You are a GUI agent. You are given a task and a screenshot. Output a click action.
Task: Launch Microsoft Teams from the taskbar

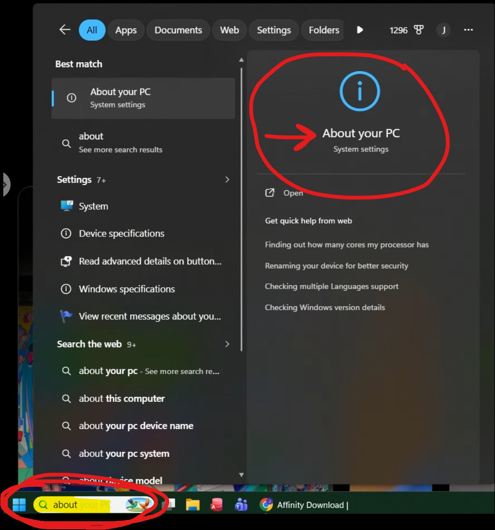(x=241, y=505)
